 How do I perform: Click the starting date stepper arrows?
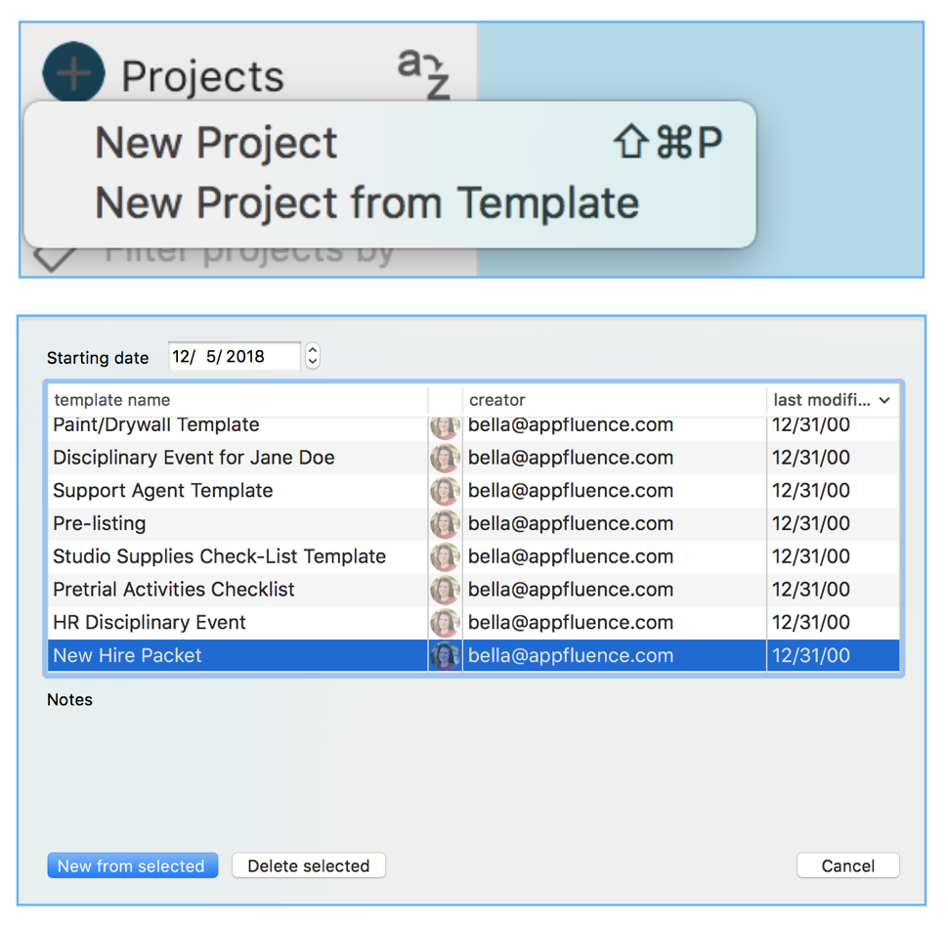click(313, 356)
